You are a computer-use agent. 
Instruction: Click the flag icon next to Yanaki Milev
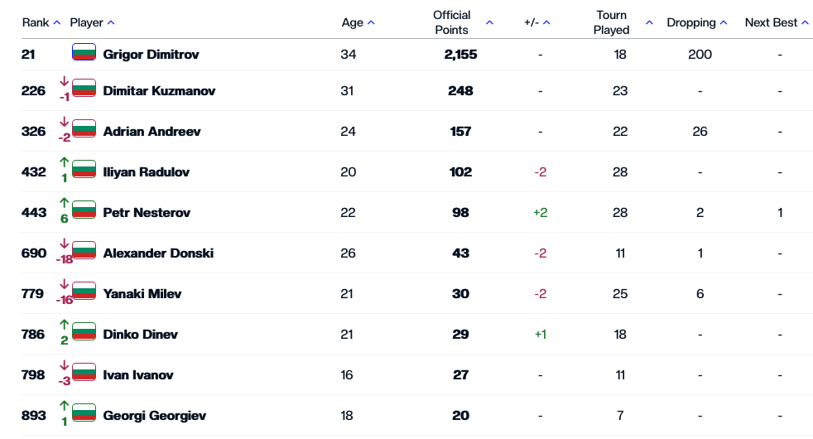84,291
